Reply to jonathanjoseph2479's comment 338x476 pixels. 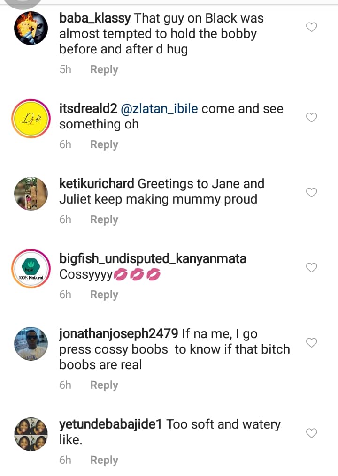(104, 385)
